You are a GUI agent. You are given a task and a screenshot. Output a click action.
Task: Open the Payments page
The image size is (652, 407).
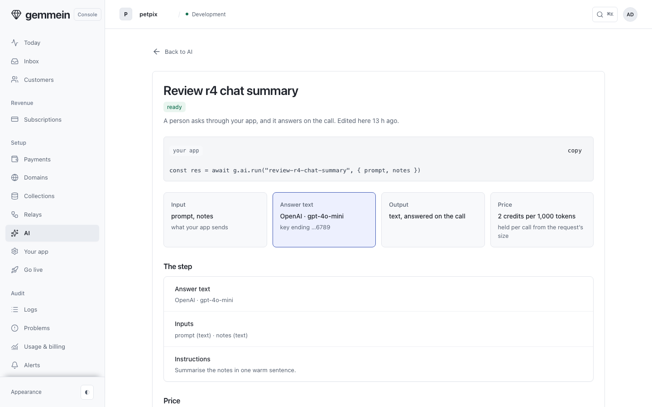pos(52,159)
